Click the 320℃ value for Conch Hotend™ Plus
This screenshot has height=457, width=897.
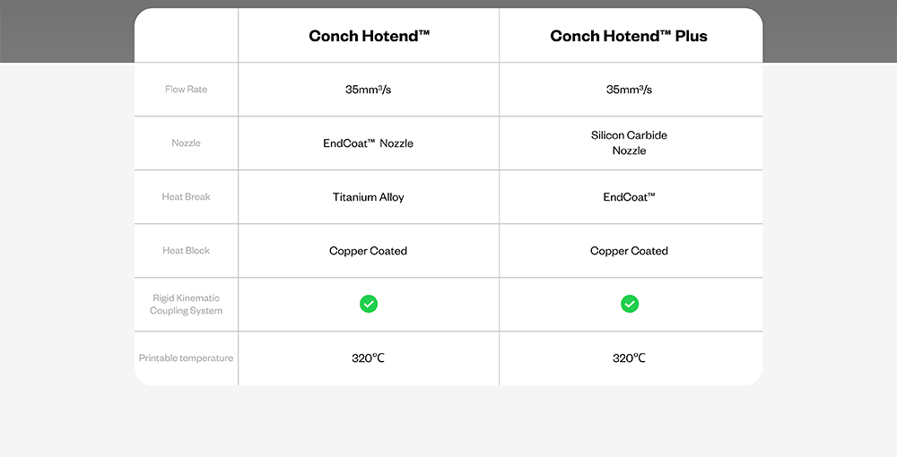[x=629, y=358]
